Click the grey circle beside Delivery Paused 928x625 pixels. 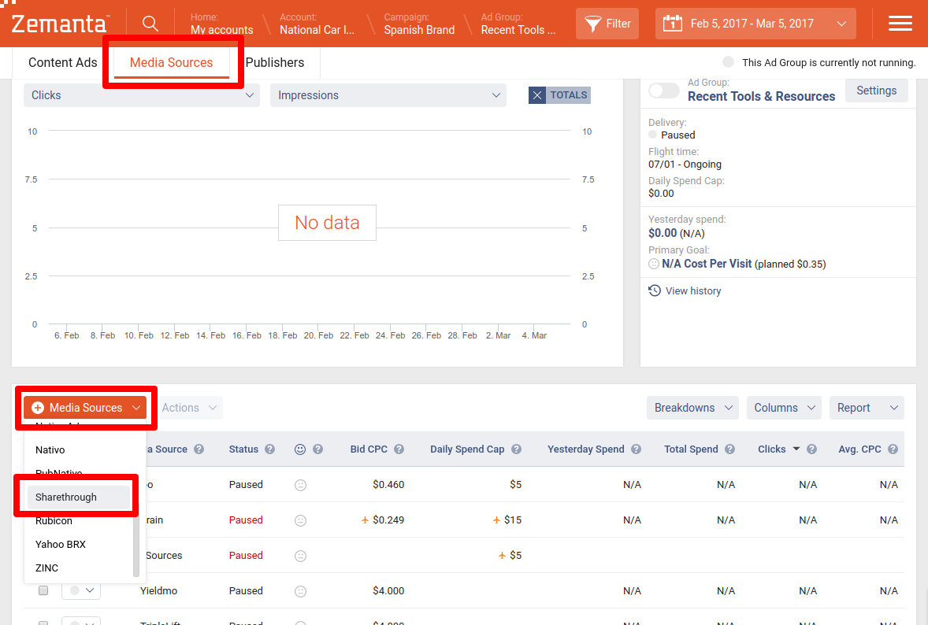tap(653, 135)
